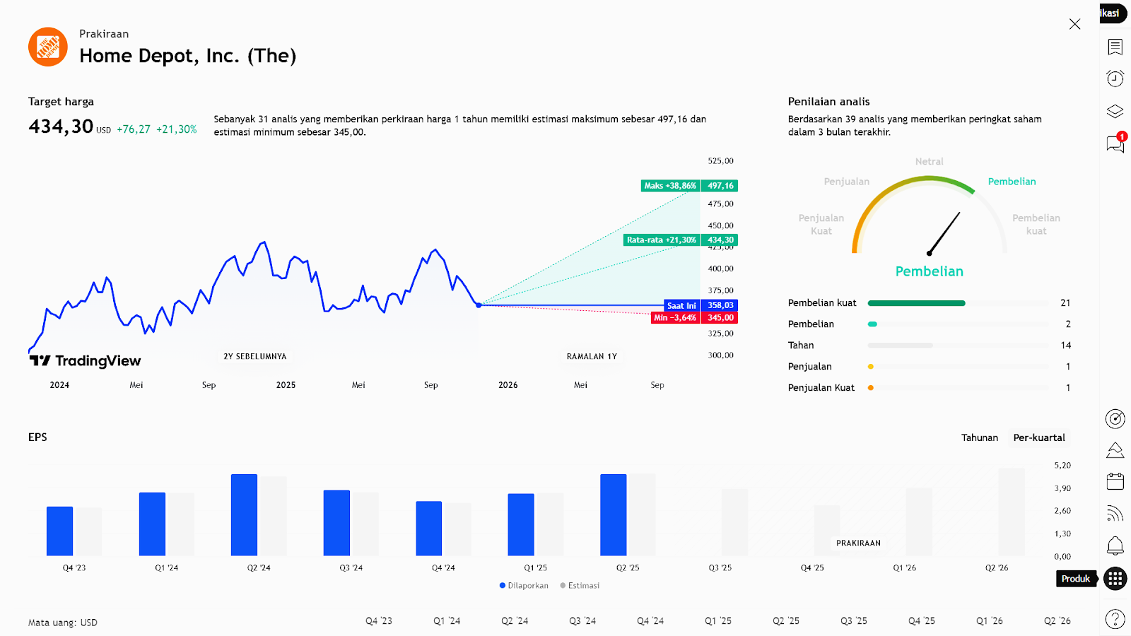1131x636 pixels.
Task: Click the Home Depot logo
Action: point(48,47)
